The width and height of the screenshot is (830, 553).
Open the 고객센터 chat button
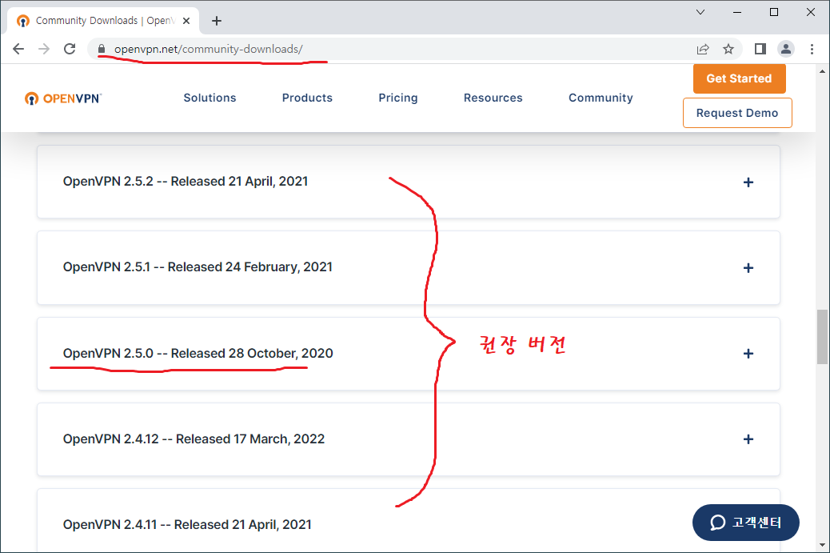[x=745, y=523]
